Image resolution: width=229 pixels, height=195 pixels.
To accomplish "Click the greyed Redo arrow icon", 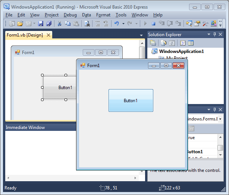I will coord(129,23).
